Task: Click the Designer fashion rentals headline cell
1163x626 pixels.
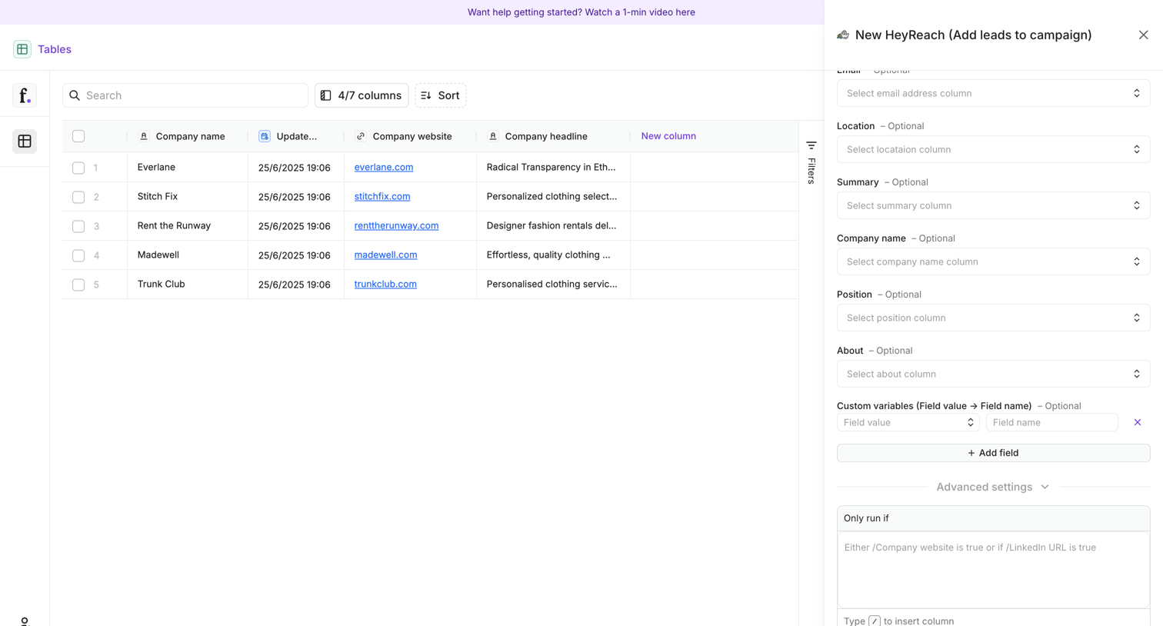Action: pos(553,225)
